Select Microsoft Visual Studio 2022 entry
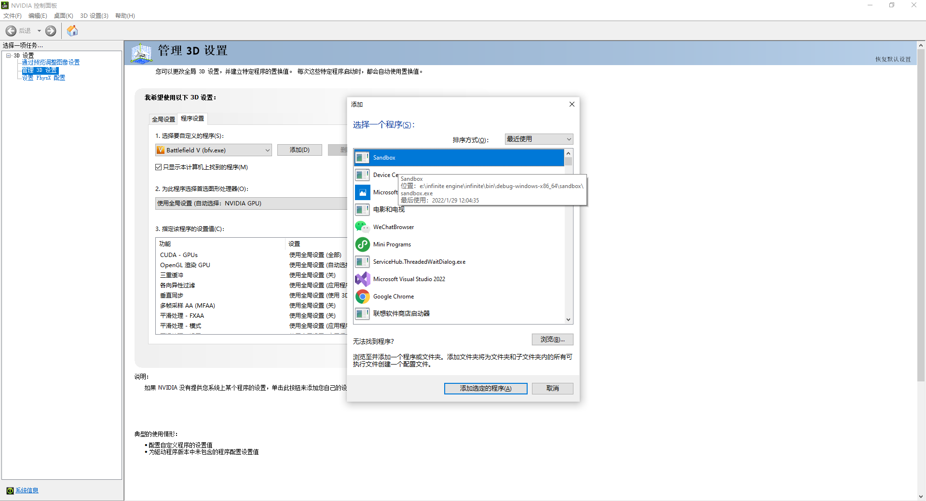The height and width of the screenshot is (501, 926). (x=459, y=279)
